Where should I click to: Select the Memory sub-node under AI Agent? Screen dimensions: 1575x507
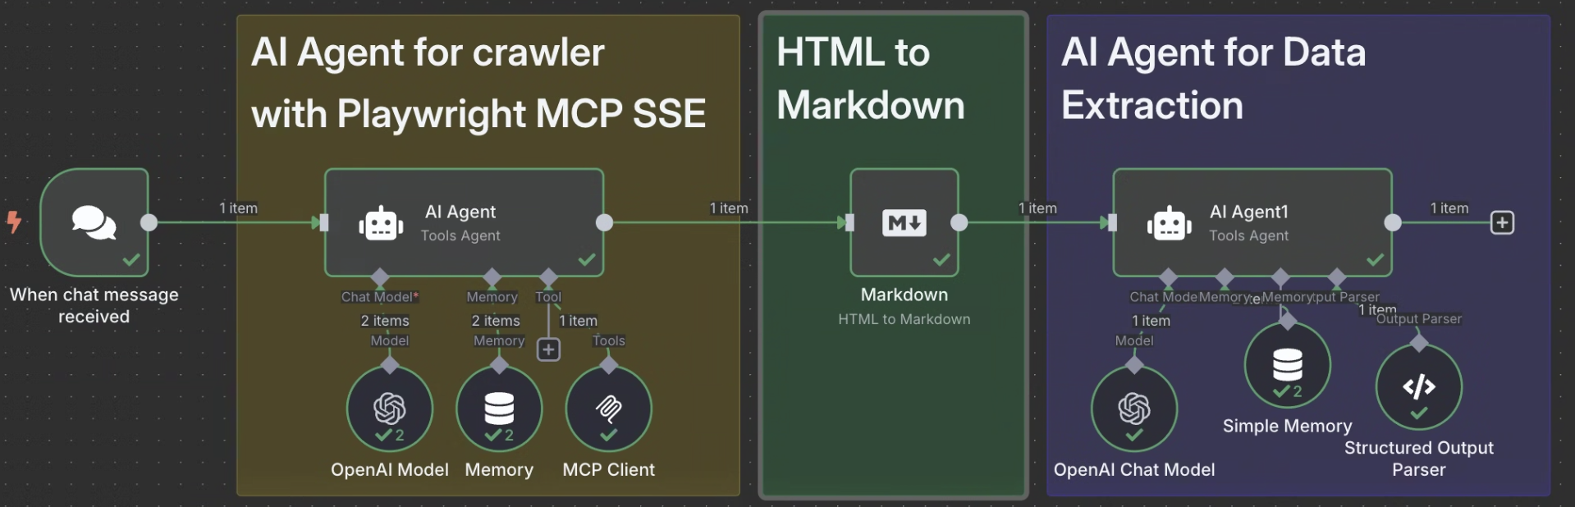(499, 409)
